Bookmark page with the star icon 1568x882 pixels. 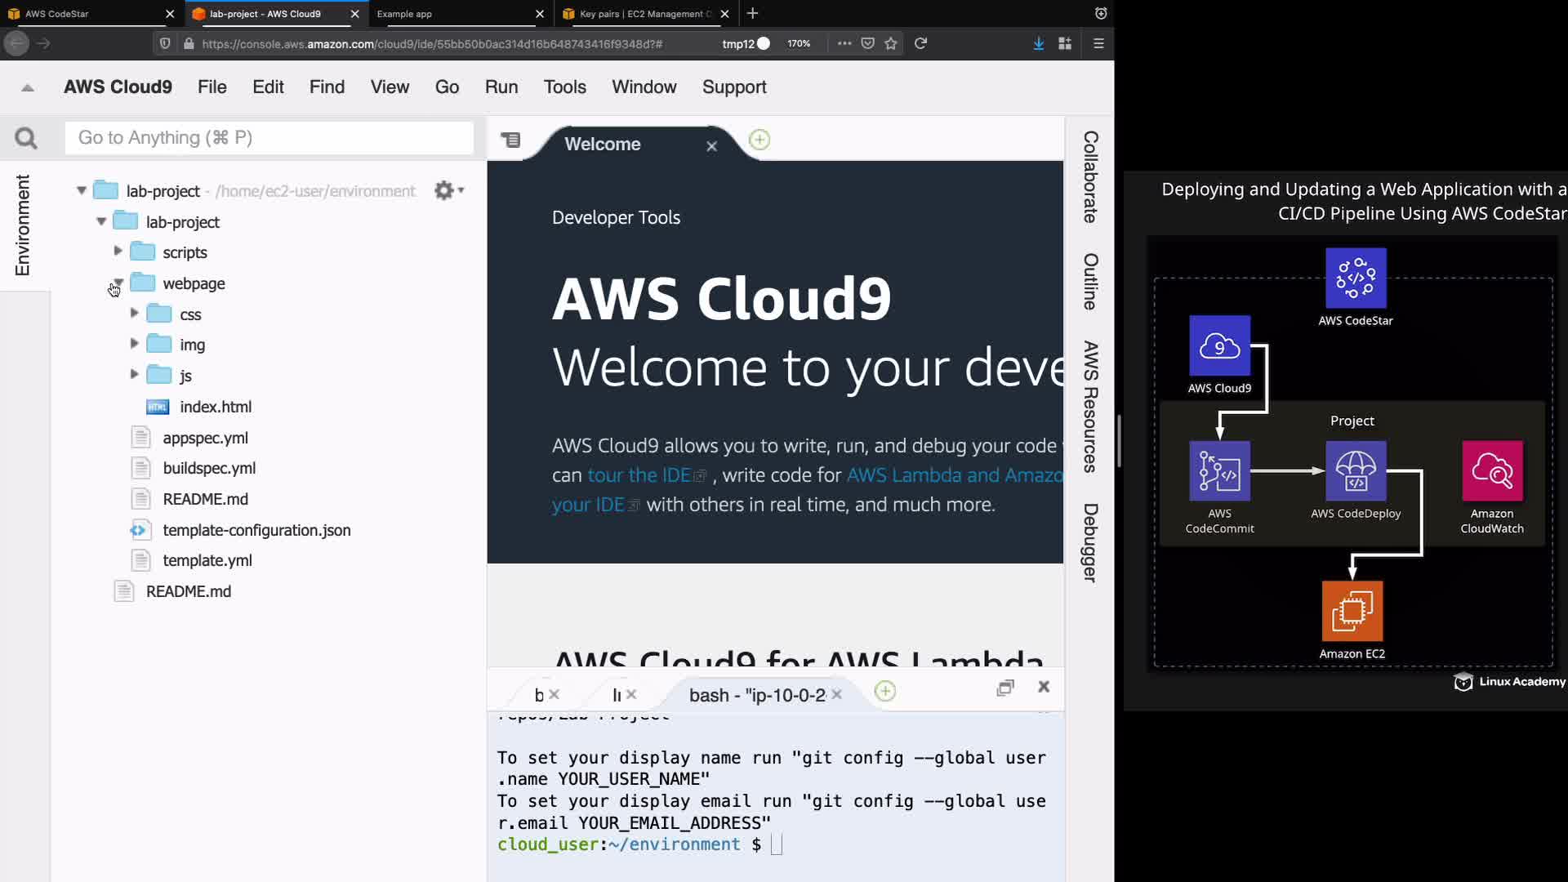891,43
